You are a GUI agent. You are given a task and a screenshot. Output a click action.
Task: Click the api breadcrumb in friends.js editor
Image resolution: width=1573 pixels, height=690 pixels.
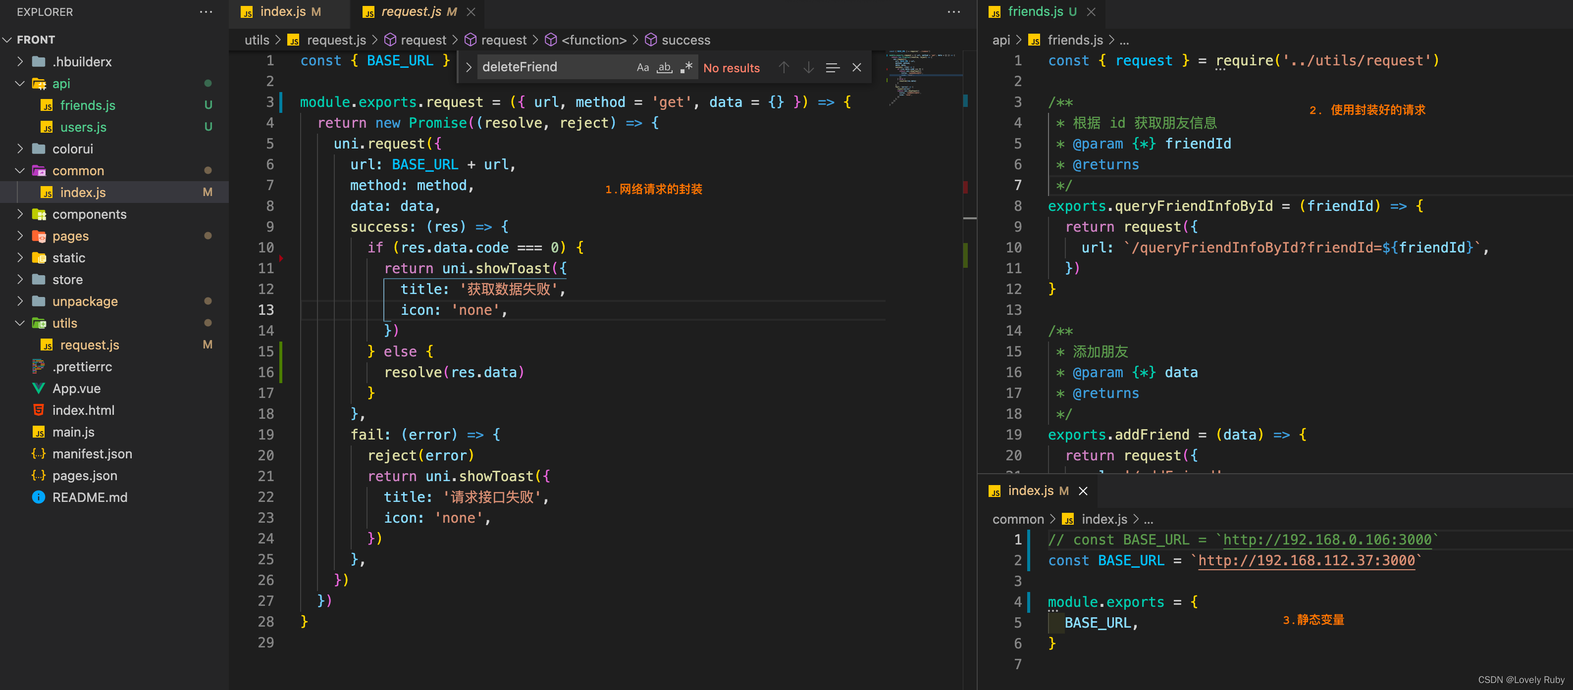click(x=1001, y=40)
